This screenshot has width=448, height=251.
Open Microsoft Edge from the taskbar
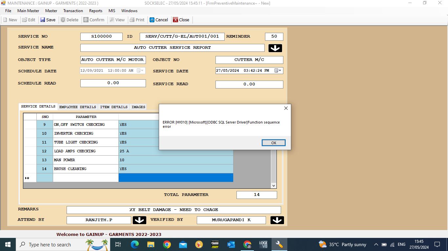coord(135,244)
